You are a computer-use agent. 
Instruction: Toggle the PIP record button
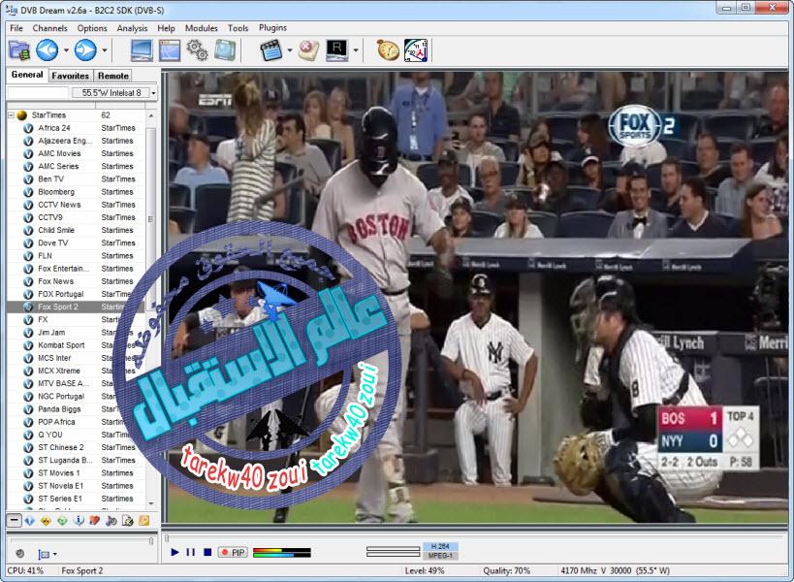click(233, 552)
